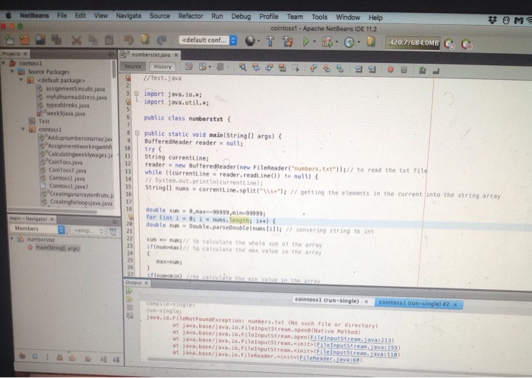Toggle the Source editor view button
The width and height of the screenshot is (532, 378).
[133, 66]
